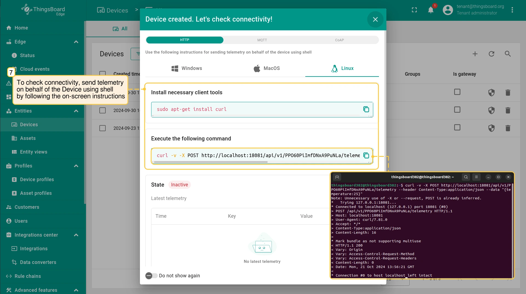Click the curl command horizontal scrollbar
The height and width of the screenshot is (294, 526).
211,162
